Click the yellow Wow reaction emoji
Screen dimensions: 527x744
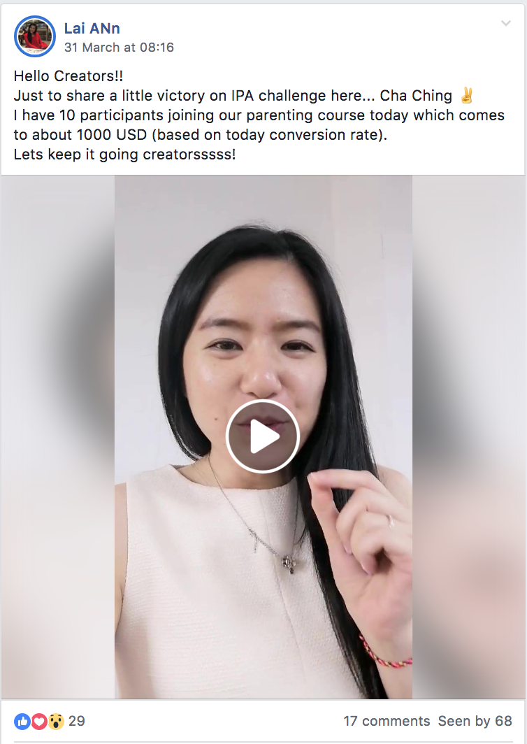[56, 722]
